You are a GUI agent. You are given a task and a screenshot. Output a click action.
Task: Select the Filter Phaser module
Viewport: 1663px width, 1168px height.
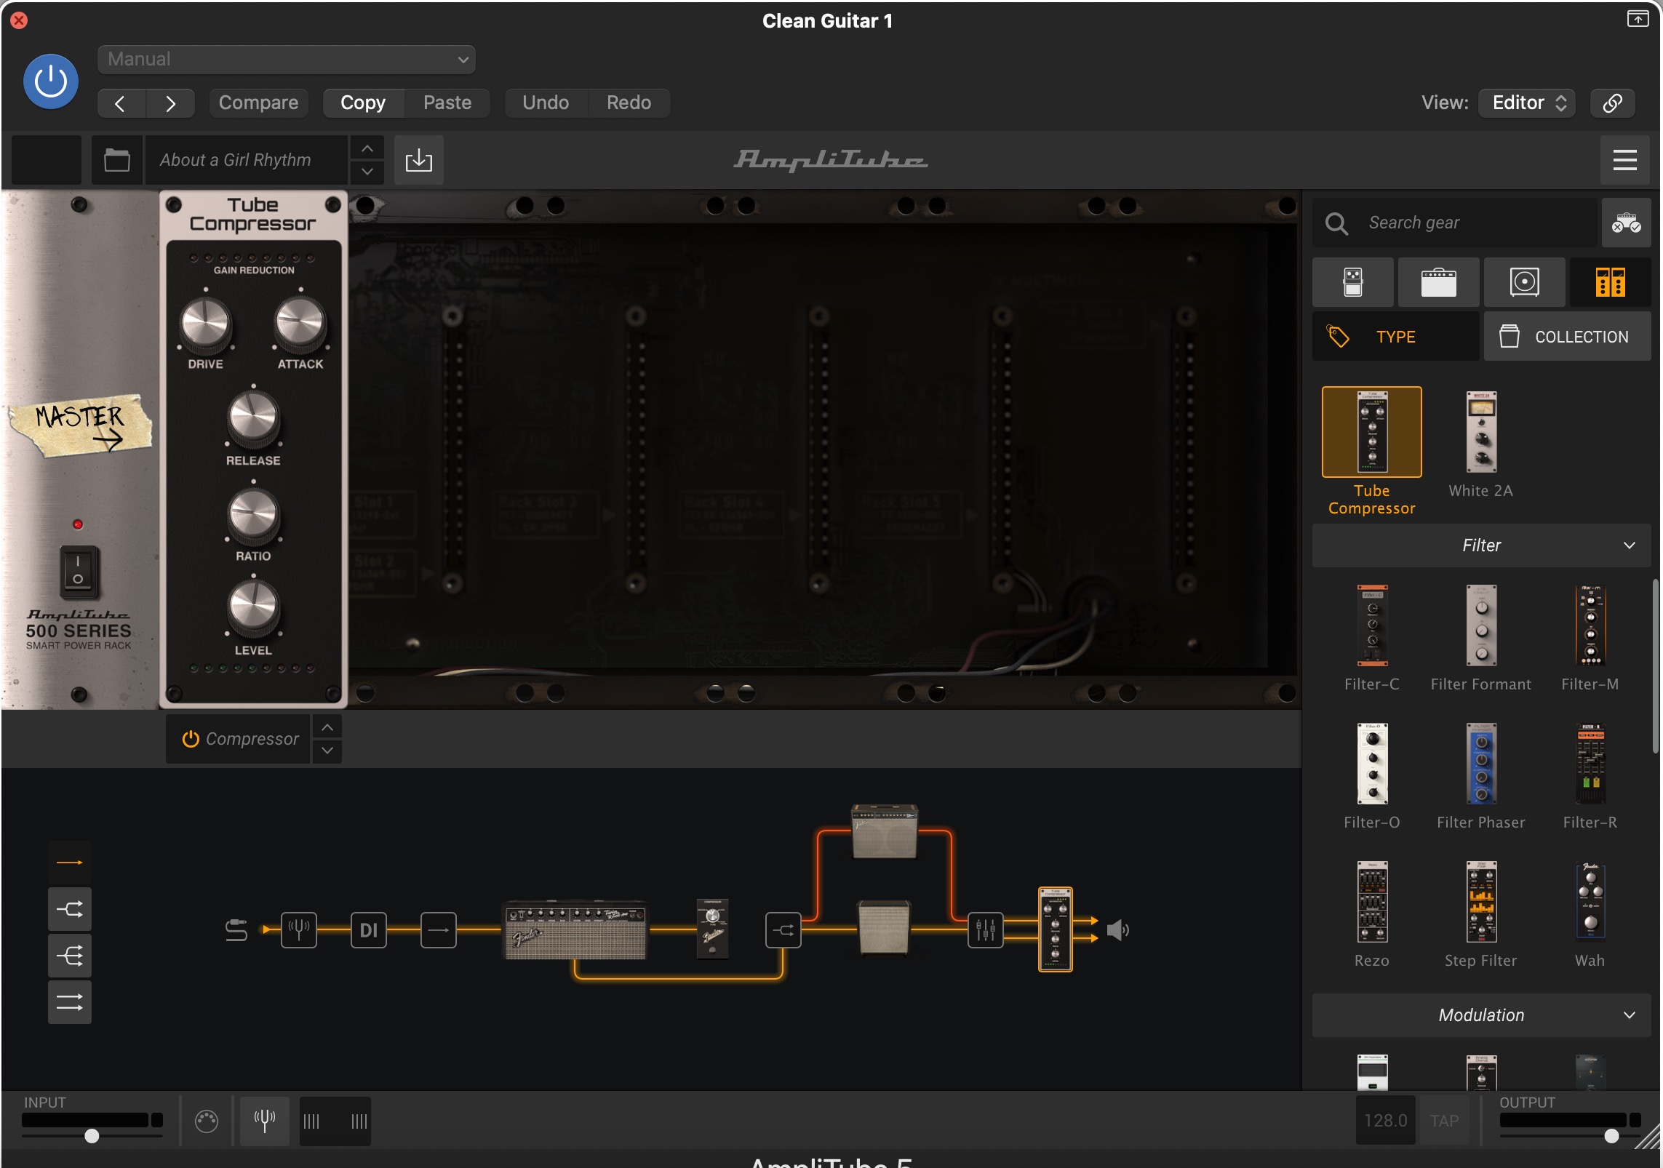[x=1480, y=764]
